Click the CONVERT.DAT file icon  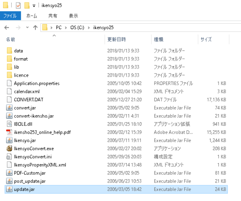9,99
